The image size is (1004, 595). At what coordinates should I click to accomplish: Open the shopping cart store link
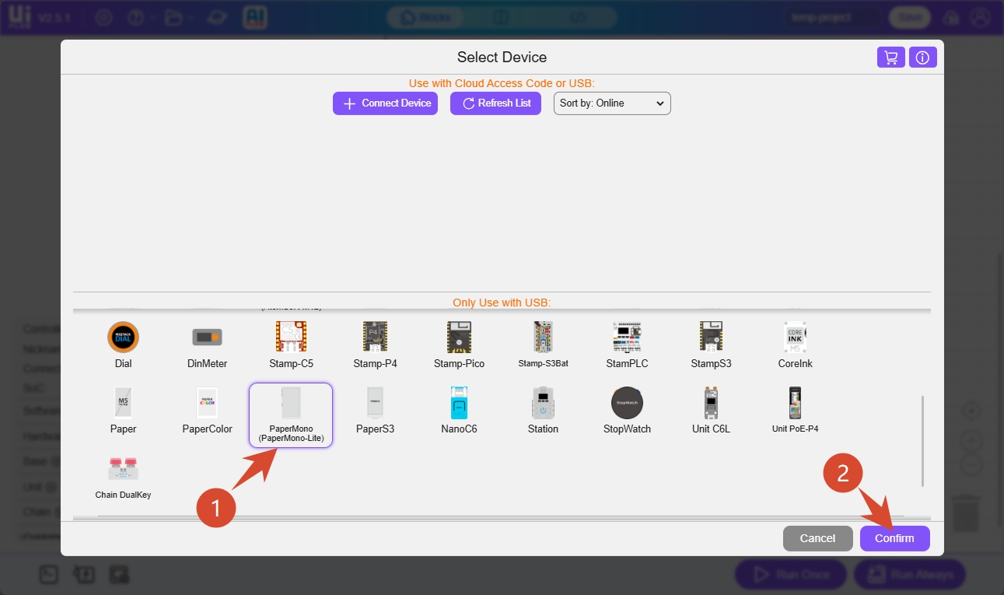tap(891, 58)
